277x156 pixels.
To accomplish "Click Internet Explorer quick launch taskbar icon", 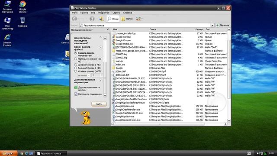I will pos(26,153).
